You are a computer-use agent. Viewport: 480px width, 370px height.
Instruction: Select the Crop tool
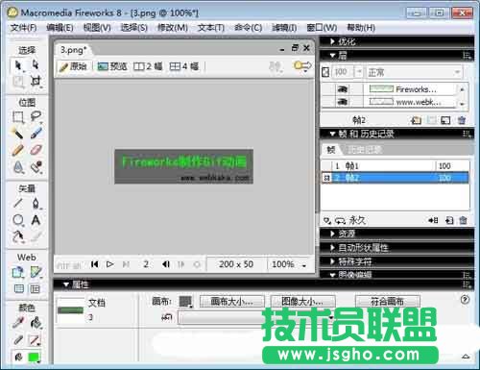(x=36, y=81)
